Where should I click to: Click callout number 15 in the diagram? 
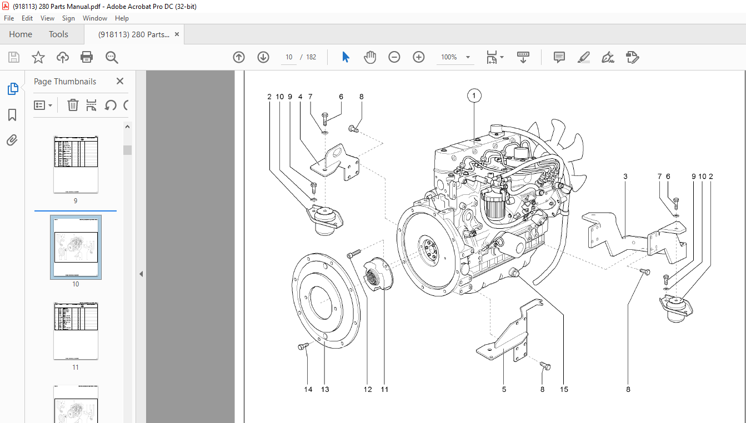point(564,389)
